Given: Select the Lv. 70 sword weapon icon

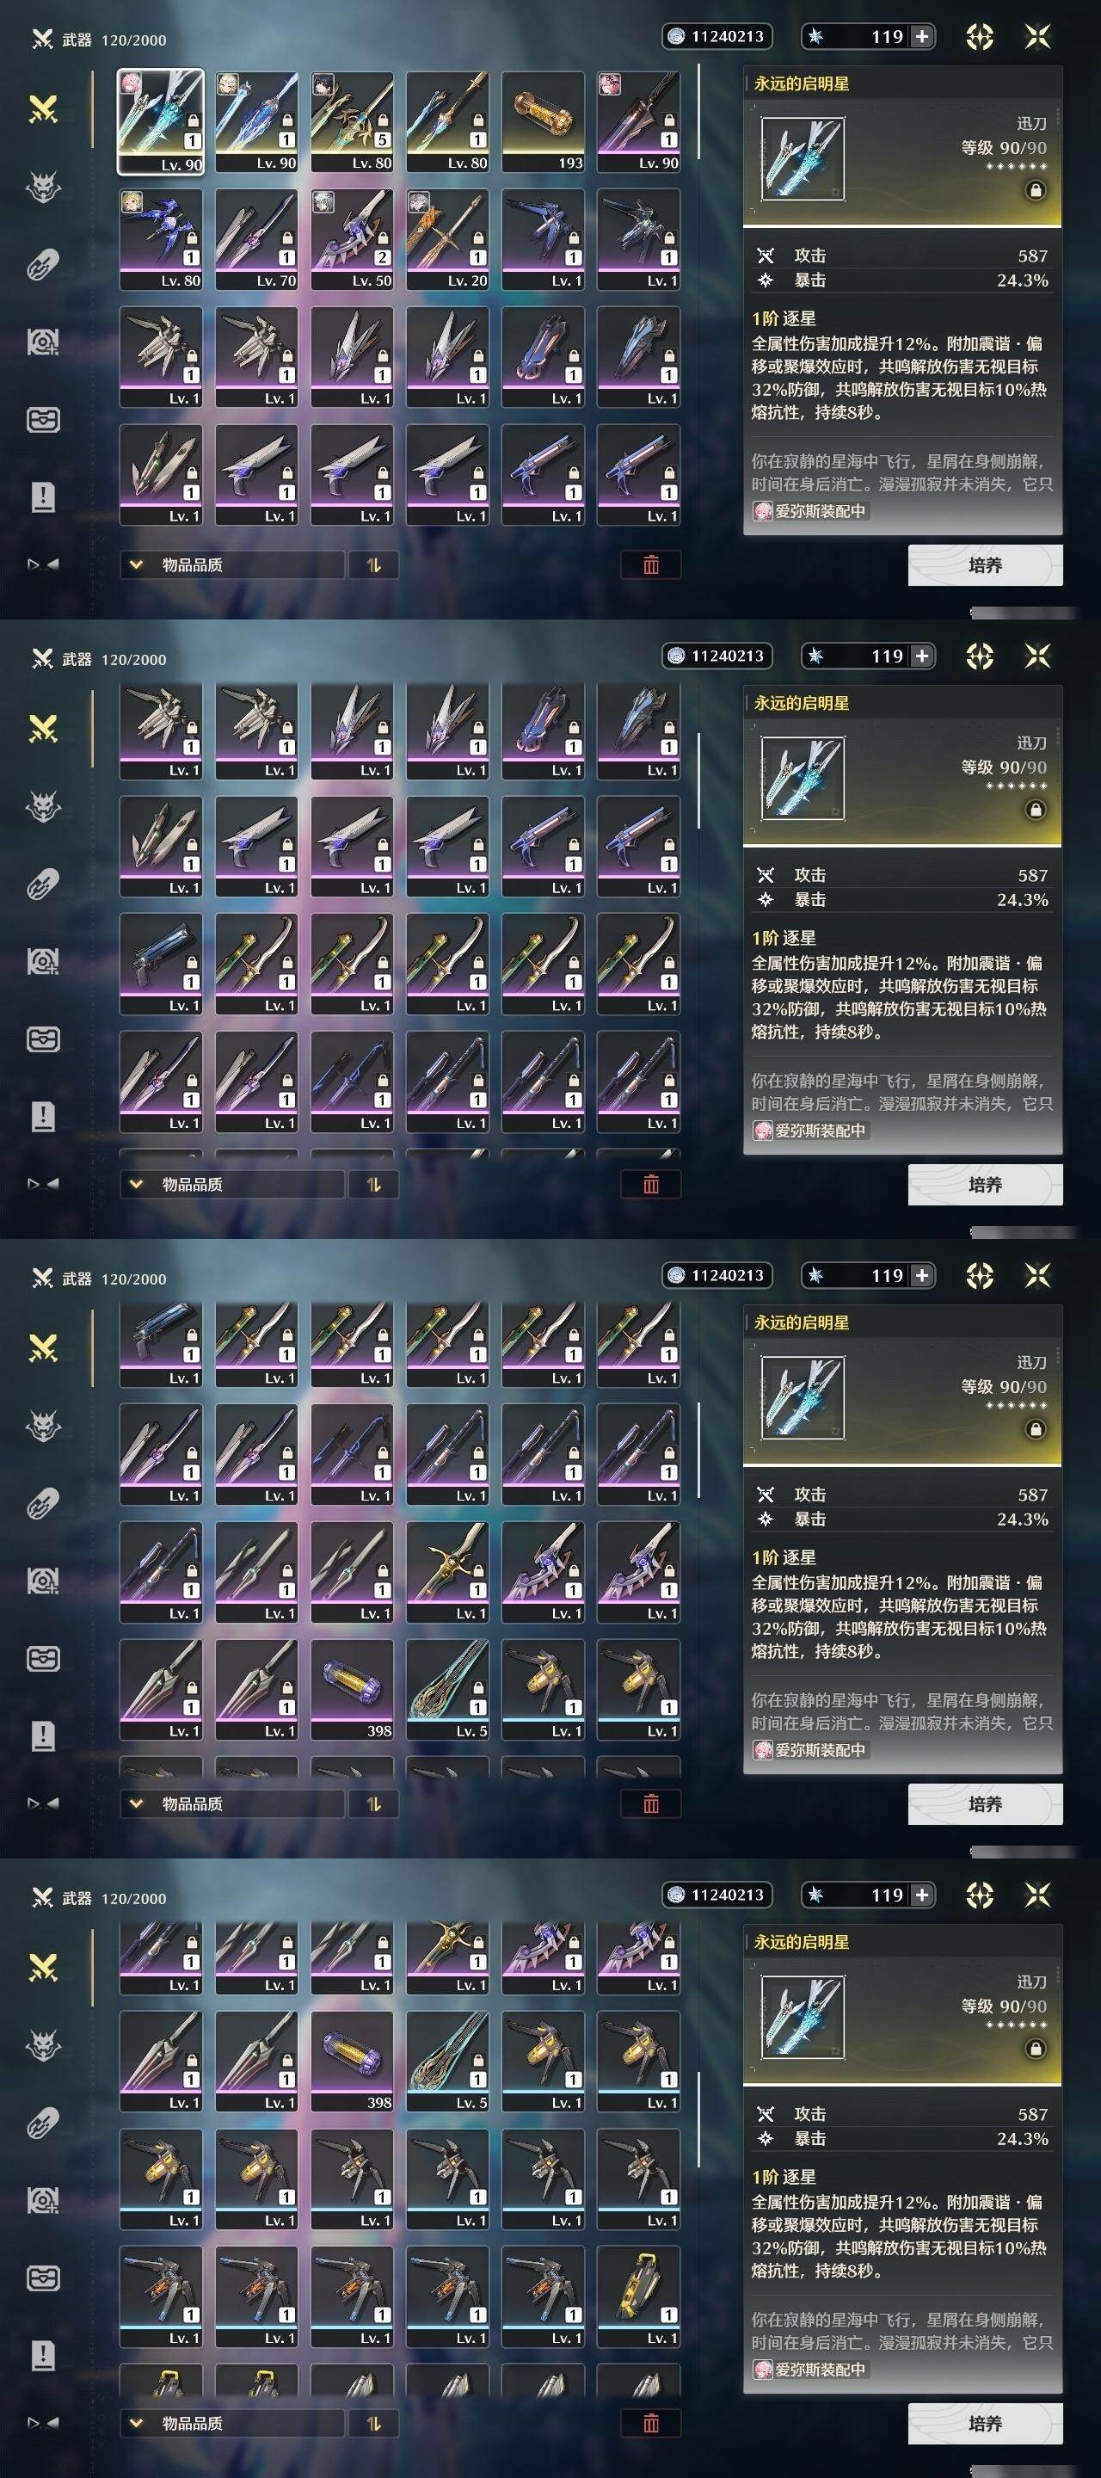Looking at the screenshot, I should point(255,239).
